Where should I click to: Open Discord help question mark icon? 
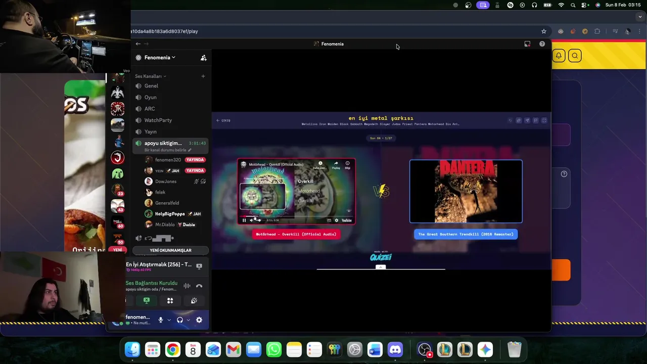coord(542,44)
